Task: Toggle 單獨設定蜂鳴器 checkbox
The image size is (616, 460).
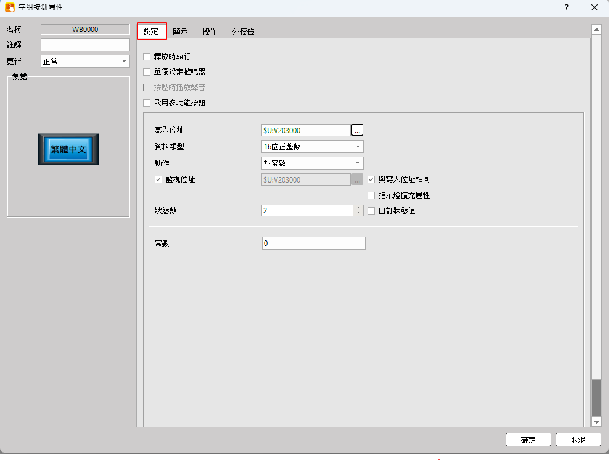Action: (x=147, y=72)
